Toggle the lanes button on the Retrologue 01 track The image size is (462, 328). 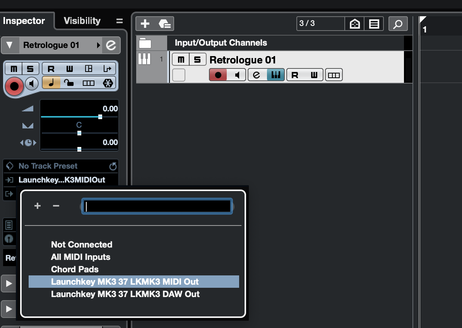click(334, 75)
